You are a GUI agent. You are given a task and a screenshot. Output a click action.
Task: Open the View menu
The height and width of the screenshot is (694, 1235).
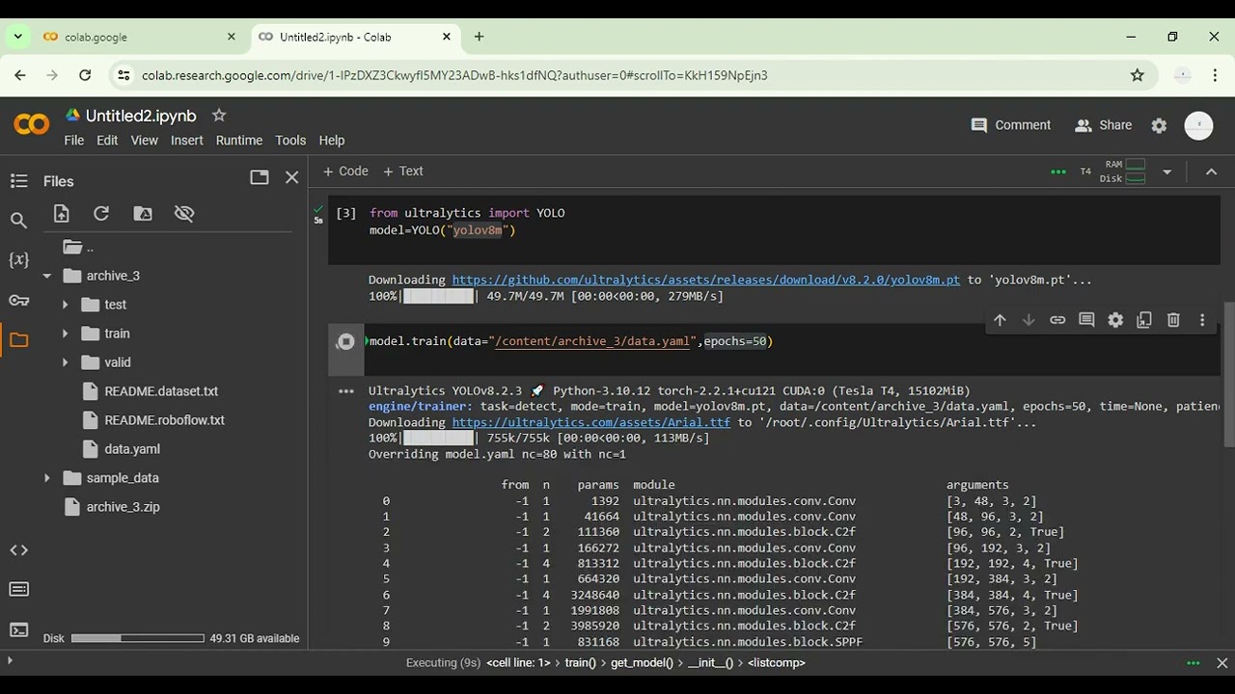click(x=145, y=140)
